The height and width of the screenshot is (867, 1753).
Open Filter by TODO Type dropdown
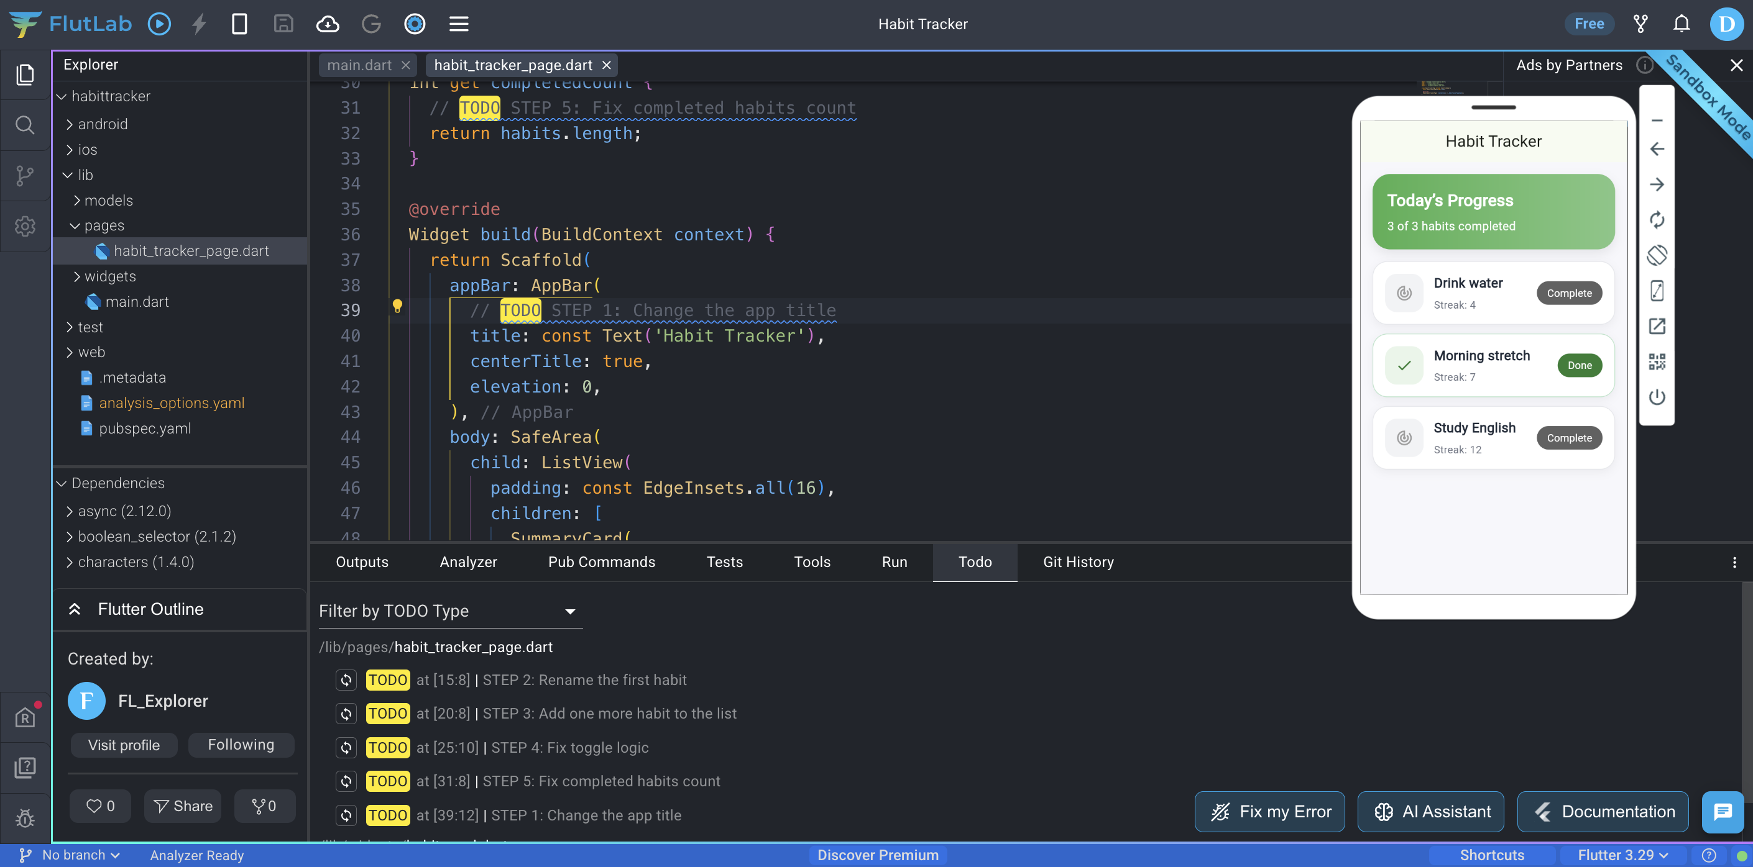(x=449, y=611)
